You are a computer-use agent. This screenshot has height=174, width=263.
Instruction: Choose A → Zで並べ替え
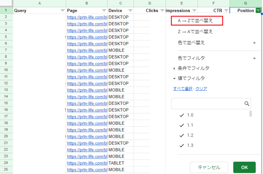coord(195,21)
